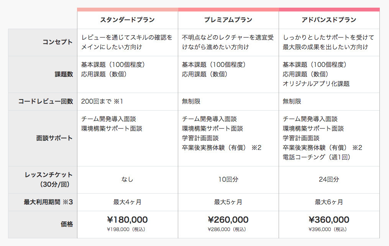Click the コードレビュー回数 row label

point(46,101)
